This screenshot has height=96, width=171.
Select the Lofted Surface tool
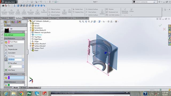pyautogui.click(x=24, y=12)
